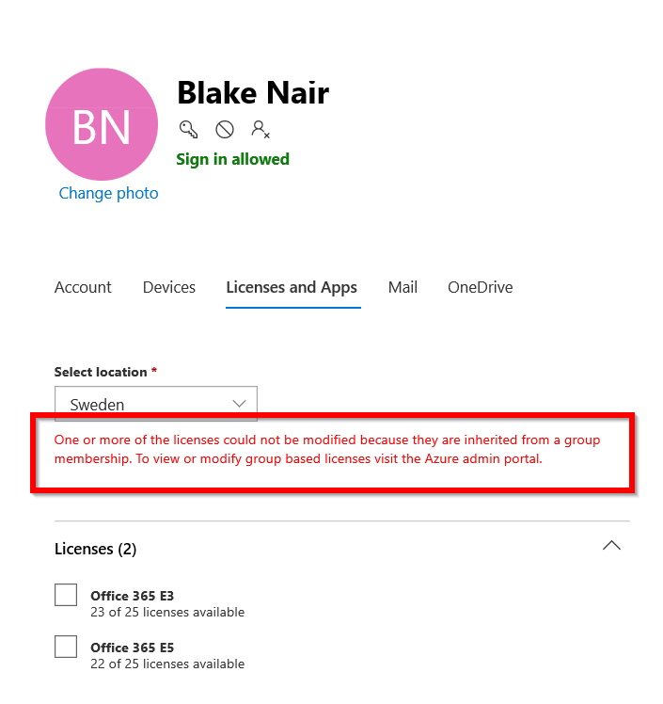
Task: Click the BN profile avatar
Action: pyautogui.click(x=102, y=124)
